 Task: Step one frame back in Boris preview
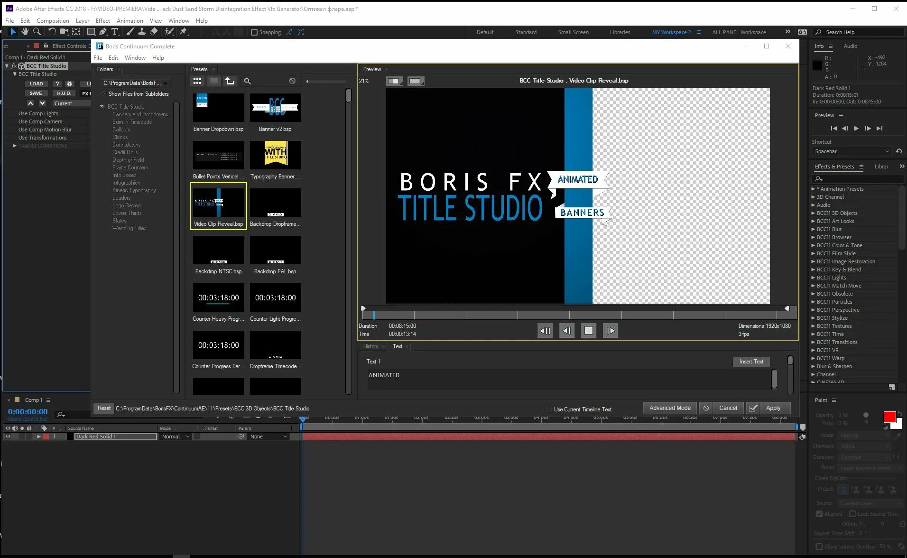[x=567, y=331]
